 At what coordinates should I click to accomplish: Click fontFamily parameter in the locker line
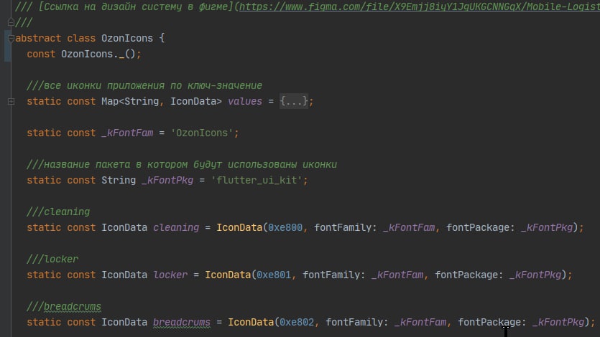click(333, 275)
